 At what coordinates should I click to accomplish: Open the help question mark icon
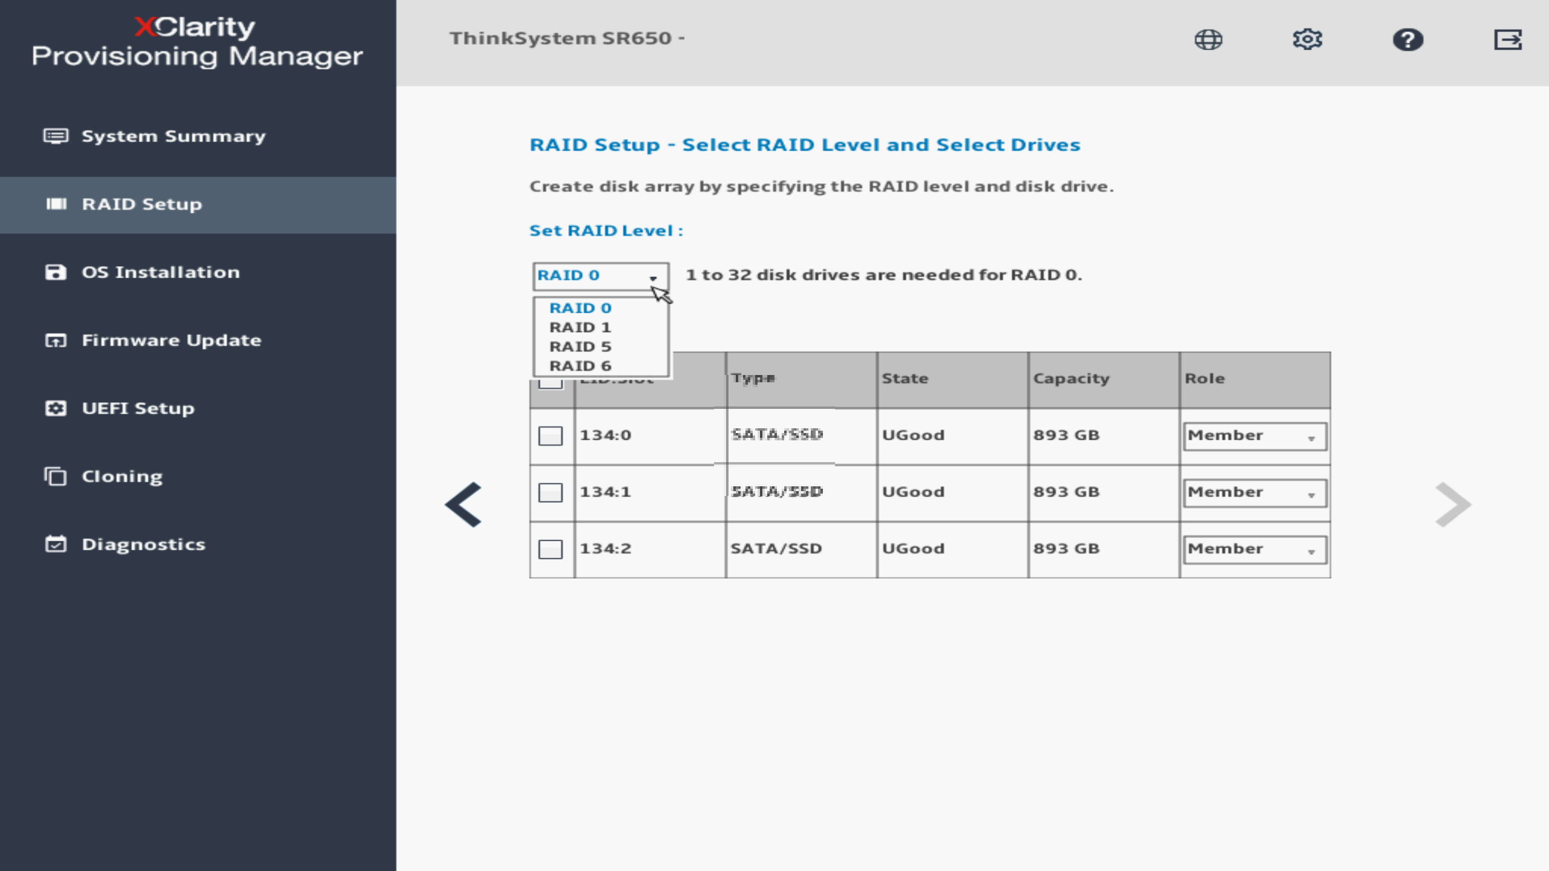[1408, 40]
